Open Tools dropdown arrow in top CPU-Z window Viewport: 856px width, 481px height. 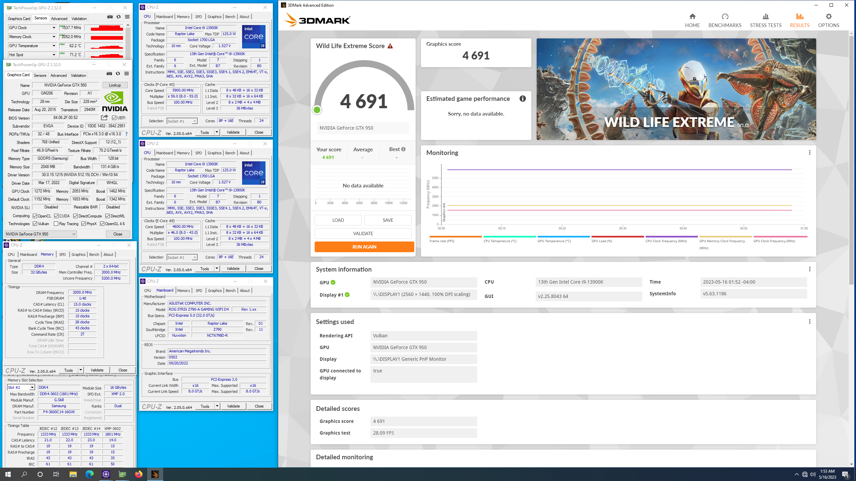click(217, 132)
